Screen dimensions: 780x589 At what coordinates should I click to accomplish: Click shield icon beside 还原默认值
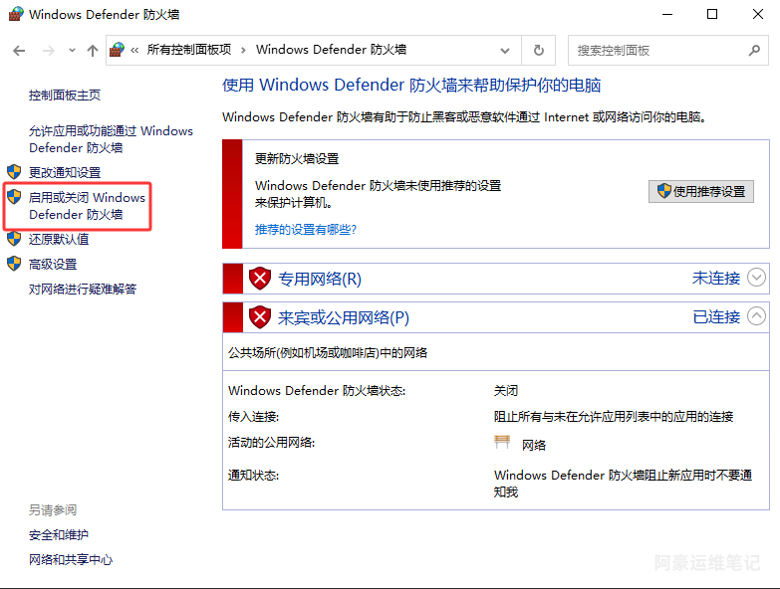point(14,239)
